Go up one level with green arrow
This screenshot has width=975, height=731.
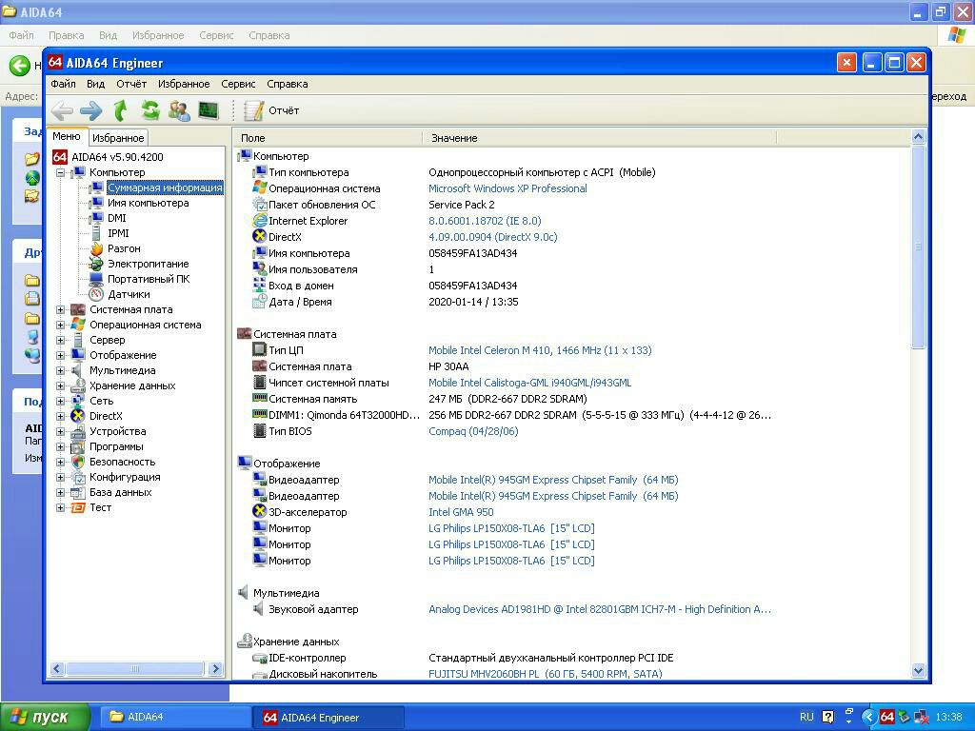121,110
